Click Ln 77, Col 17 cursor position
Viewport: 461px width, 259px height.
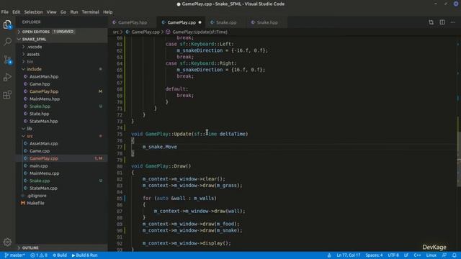click(x=349, y=255)
